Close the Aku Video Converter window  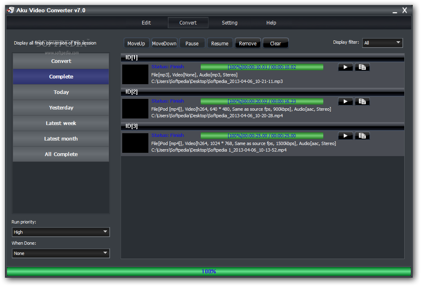(405, 10)
